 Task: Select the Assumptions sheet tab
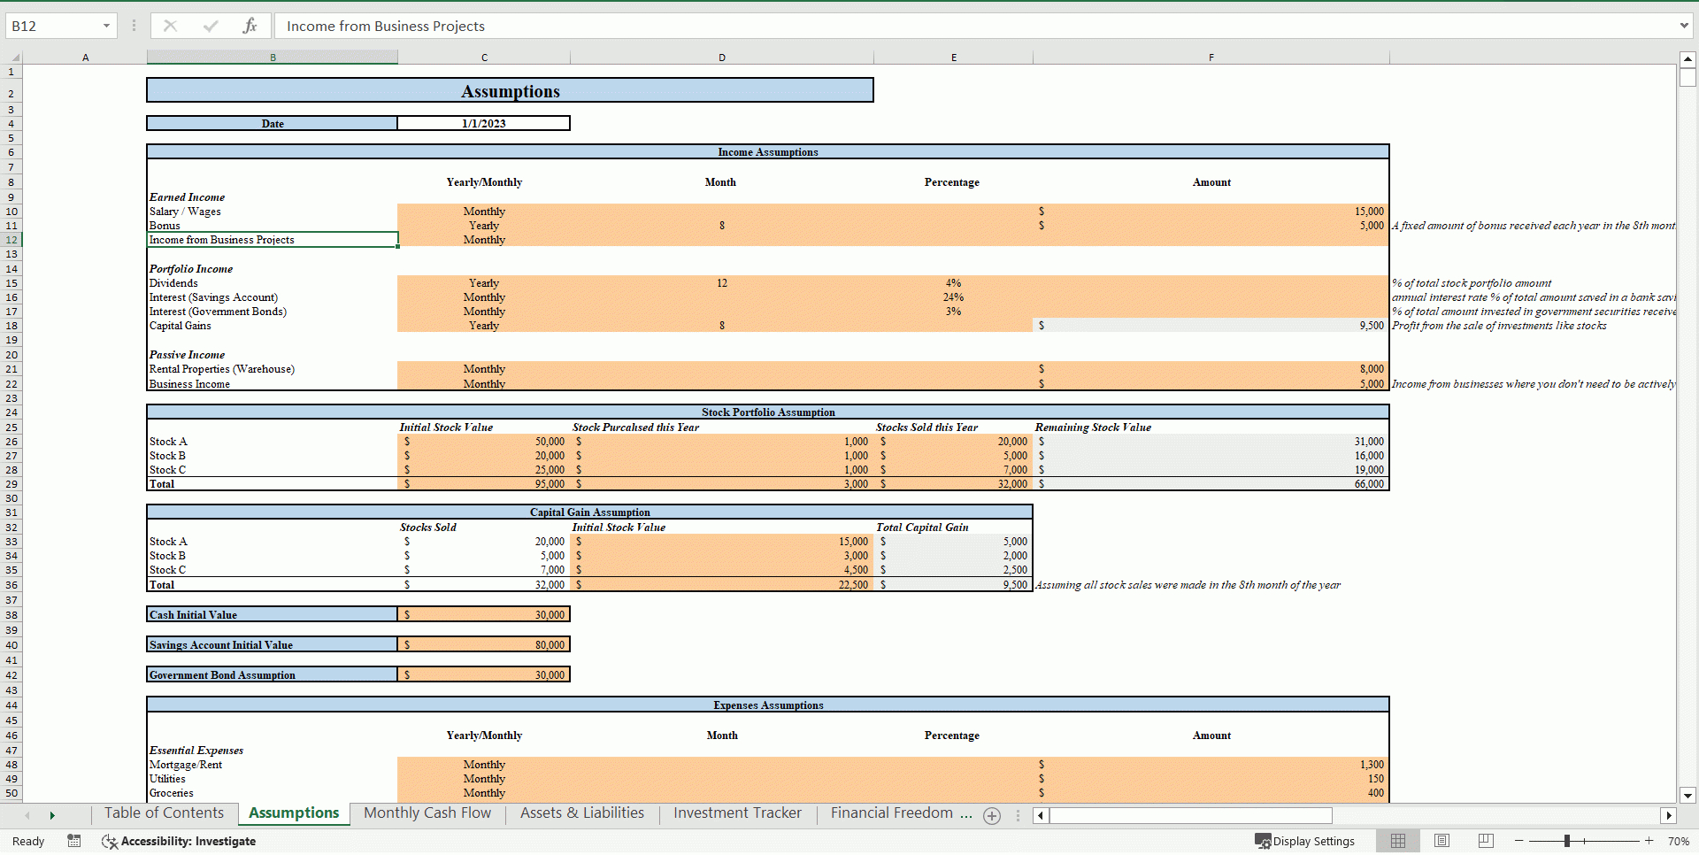pyautogui.click(x=294, y=813)
